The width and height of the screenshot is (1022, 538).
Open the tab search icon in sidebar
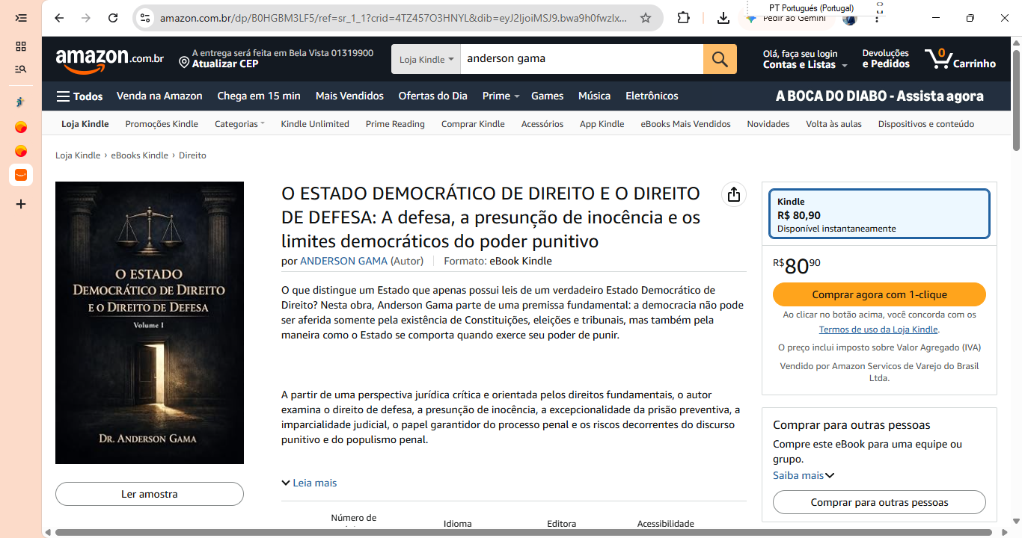[21, 69]
